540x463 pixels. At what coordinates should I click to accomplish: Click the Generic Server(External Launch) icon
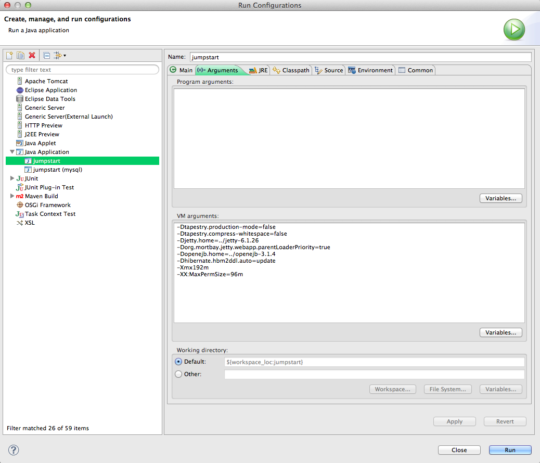(x=20, y=117)
